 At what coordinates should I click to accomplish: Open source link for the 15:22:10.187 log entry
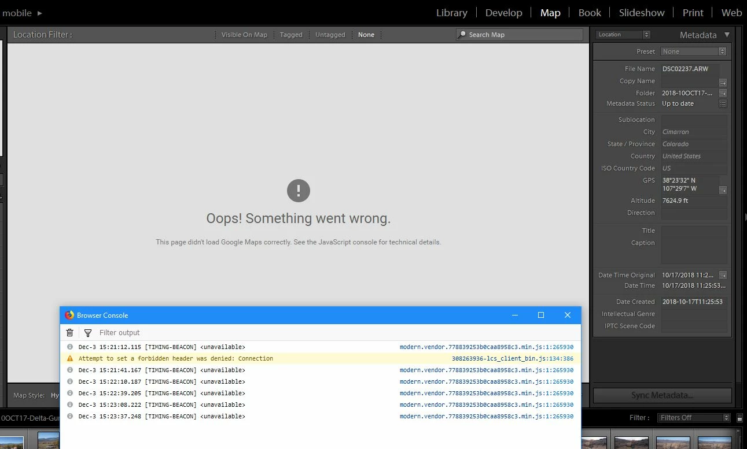tap(487, 382)
